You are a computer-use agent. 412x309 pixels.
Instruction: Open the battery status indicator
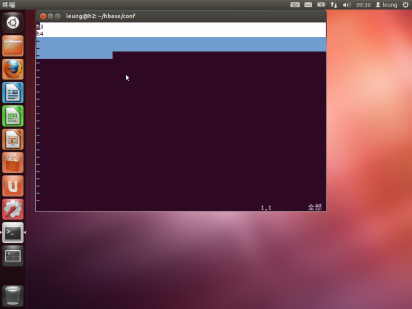[x=321, y=5]
